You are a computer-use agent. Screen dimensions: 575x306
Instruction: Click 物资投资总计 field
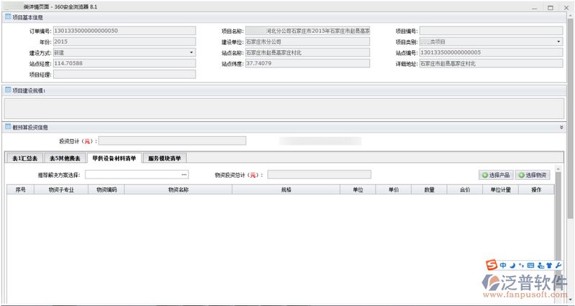pyautogui.click(x=319, y=175)
